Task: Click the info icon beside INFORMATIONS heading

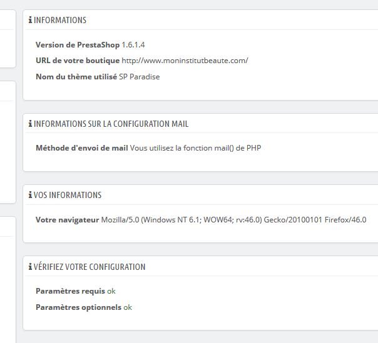Action: coord(30,20)
